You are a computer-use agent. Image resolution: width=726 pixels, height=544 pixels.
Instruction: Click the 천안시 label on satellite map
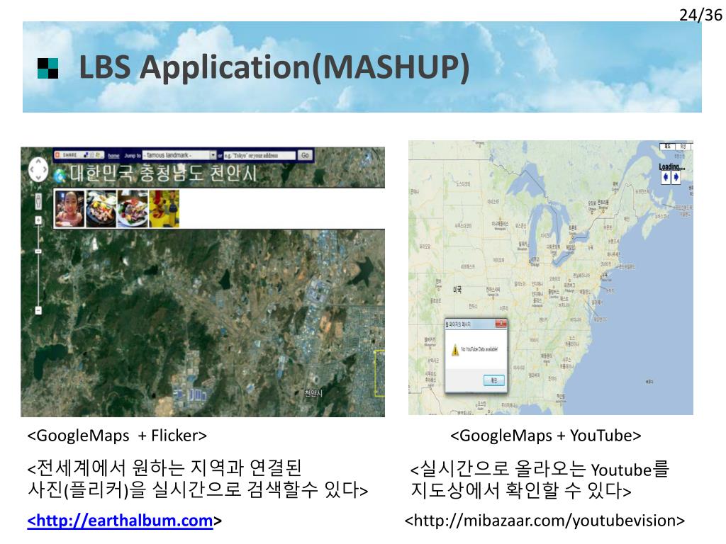(313, 393)
